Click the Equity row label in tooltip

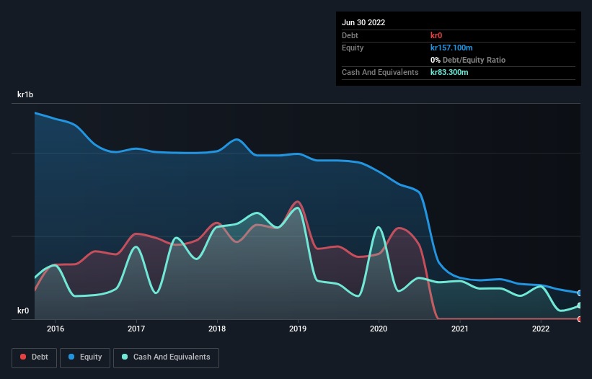(x=353, y=48)
